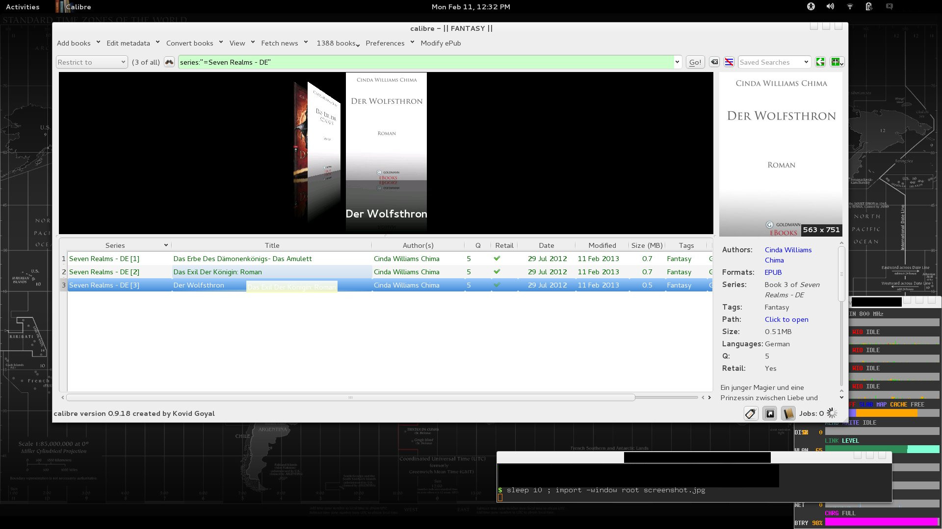This screenshot has height=529, width=942.
Task: Open the Preferences menu
Action: click(385, 43)
